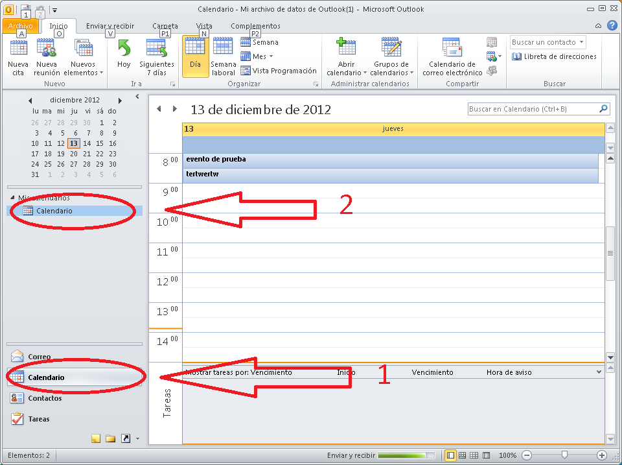This screenshot has height=465, width=622.
Task: Open the Archivo tab
Action: pos(21,26)
